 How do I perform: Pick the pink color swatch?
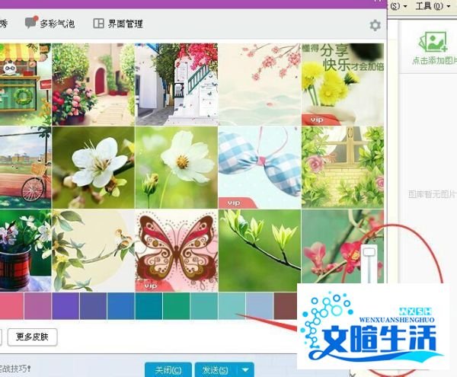(x=11, y=306)
